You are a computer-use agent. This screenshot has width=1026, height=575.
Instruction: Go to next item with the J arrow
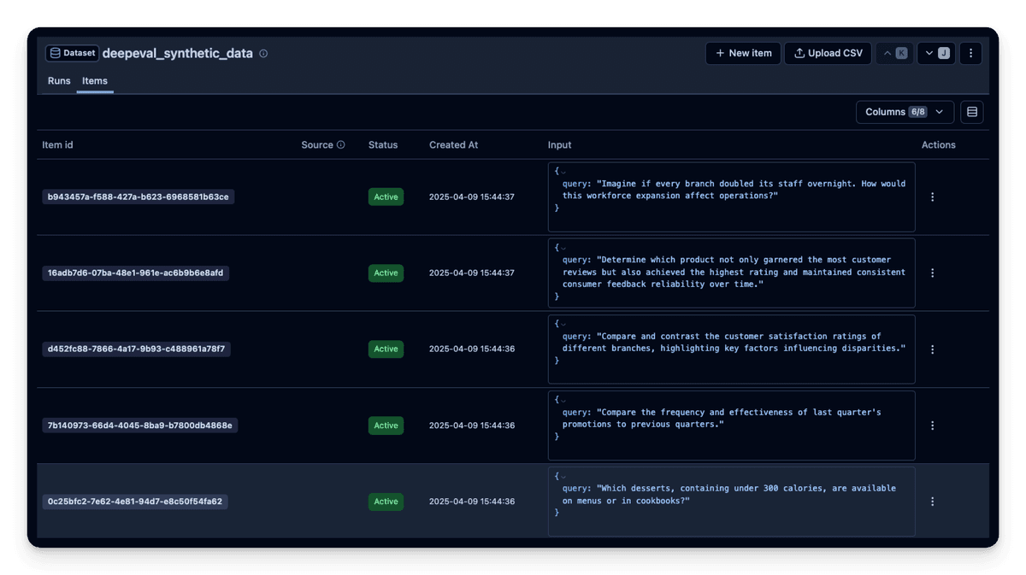point(936,53)
